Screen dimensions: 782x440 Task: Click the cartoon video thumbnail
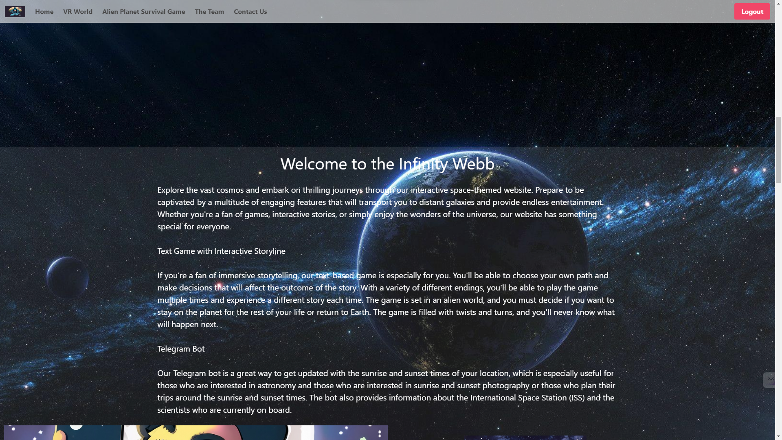click(x=195, y=433)
